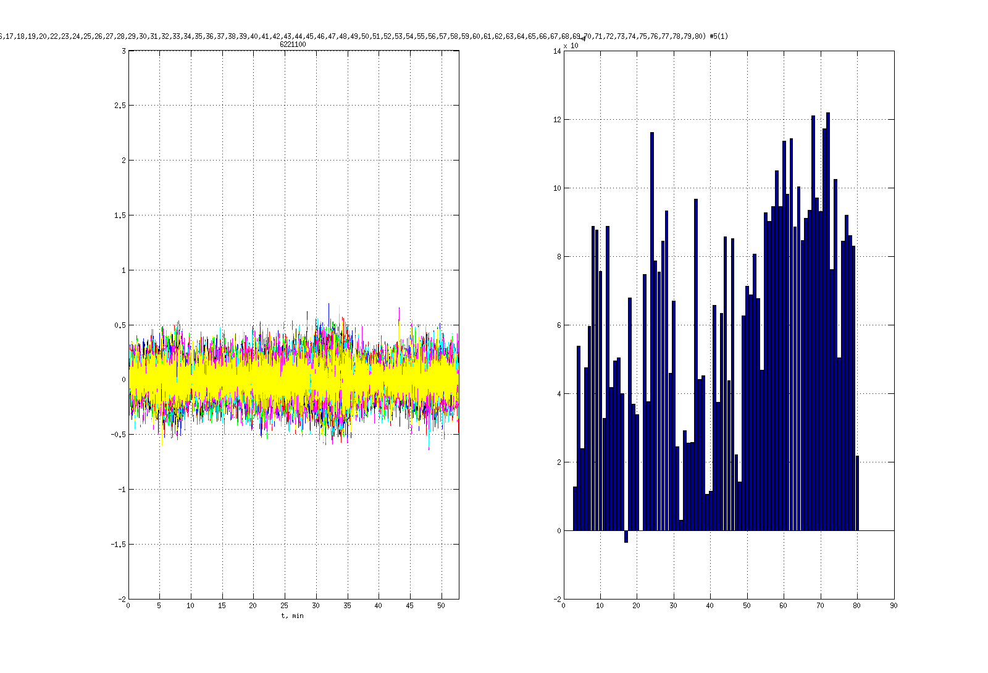Click the single negative bar in the bar chart

(626, 537)
